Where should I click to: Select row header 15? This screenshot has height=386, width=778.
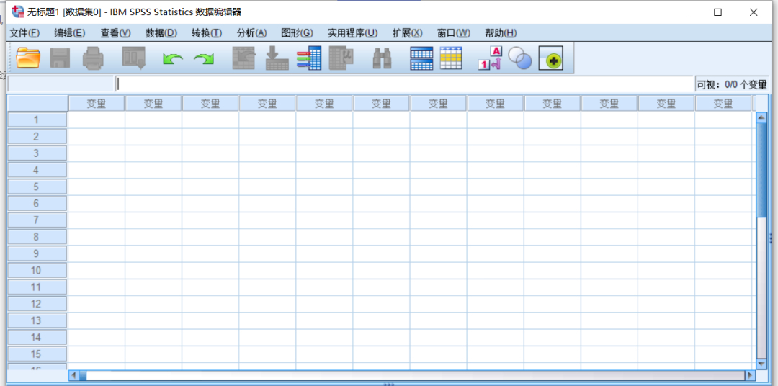tap(36, 354)
